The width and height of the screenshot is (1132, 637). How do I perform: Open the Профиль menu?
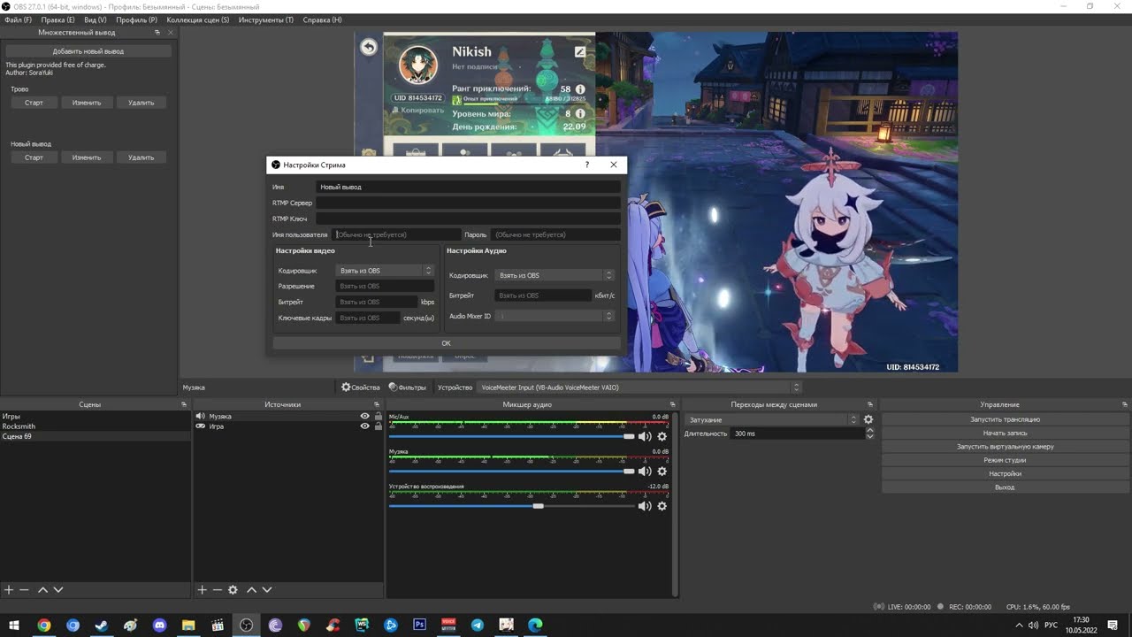[136, 19]
